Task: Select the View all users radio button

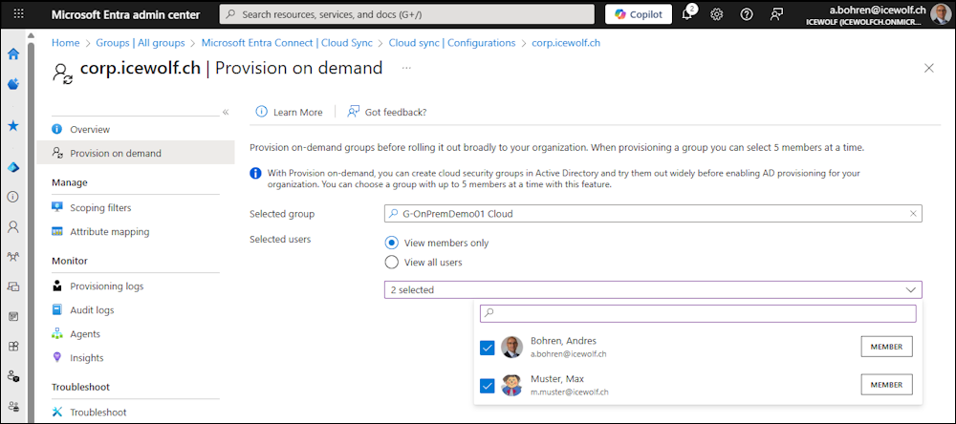Action: coord(391,262)
